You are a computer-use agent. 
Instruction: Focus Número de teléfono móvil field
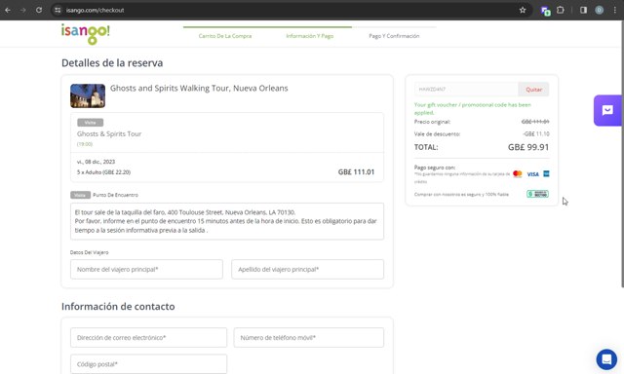[309, 337]
